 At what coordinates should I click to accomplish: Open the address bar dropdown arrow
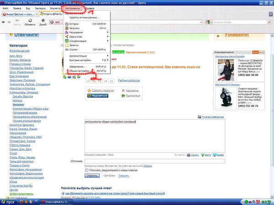200,22
